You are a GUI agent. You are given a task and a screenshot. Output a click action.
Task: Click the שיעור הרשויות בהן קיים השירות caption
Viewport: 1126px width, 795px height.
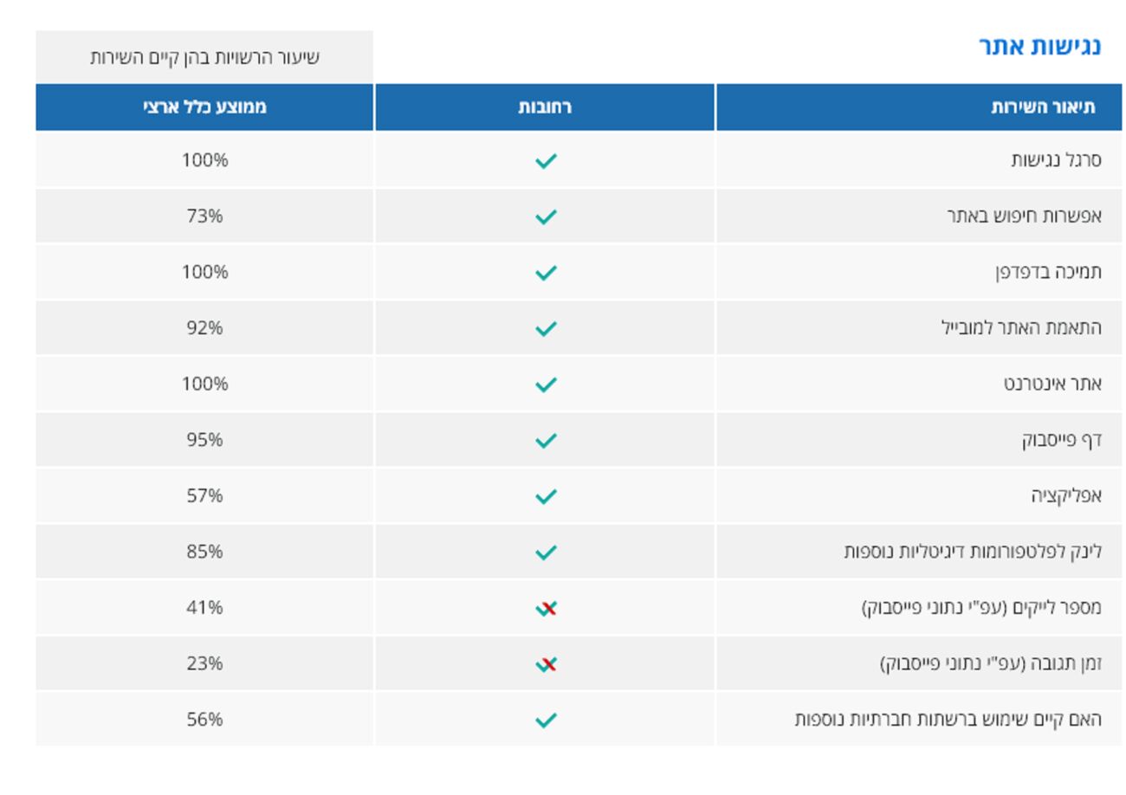204,57
